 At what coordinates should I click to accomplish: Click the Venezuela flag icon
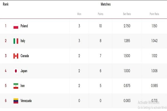tap(16, 101)
